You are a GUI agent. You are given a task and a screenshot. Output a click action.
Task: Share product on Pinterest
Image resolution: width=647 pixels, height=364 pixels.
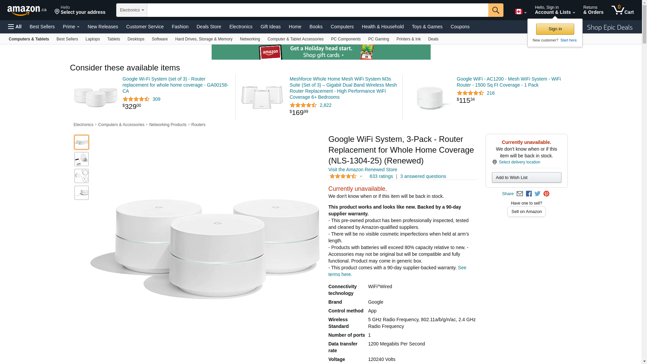546,194
